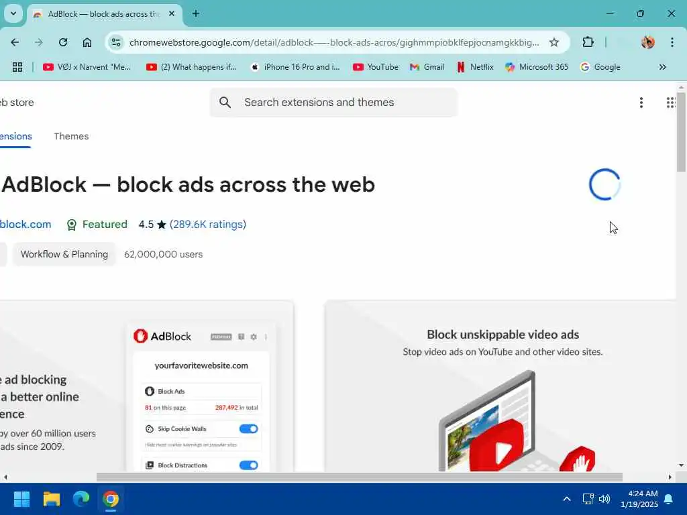
Task: Open the network status tray icon
Action: 588,499
